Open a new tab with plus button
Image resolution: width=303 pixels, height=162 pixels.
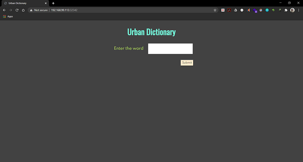(53, 3)
